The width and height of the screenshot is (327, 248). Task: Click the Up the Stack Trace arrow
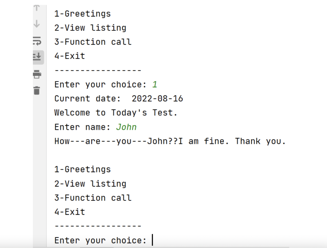coord(37,7)
